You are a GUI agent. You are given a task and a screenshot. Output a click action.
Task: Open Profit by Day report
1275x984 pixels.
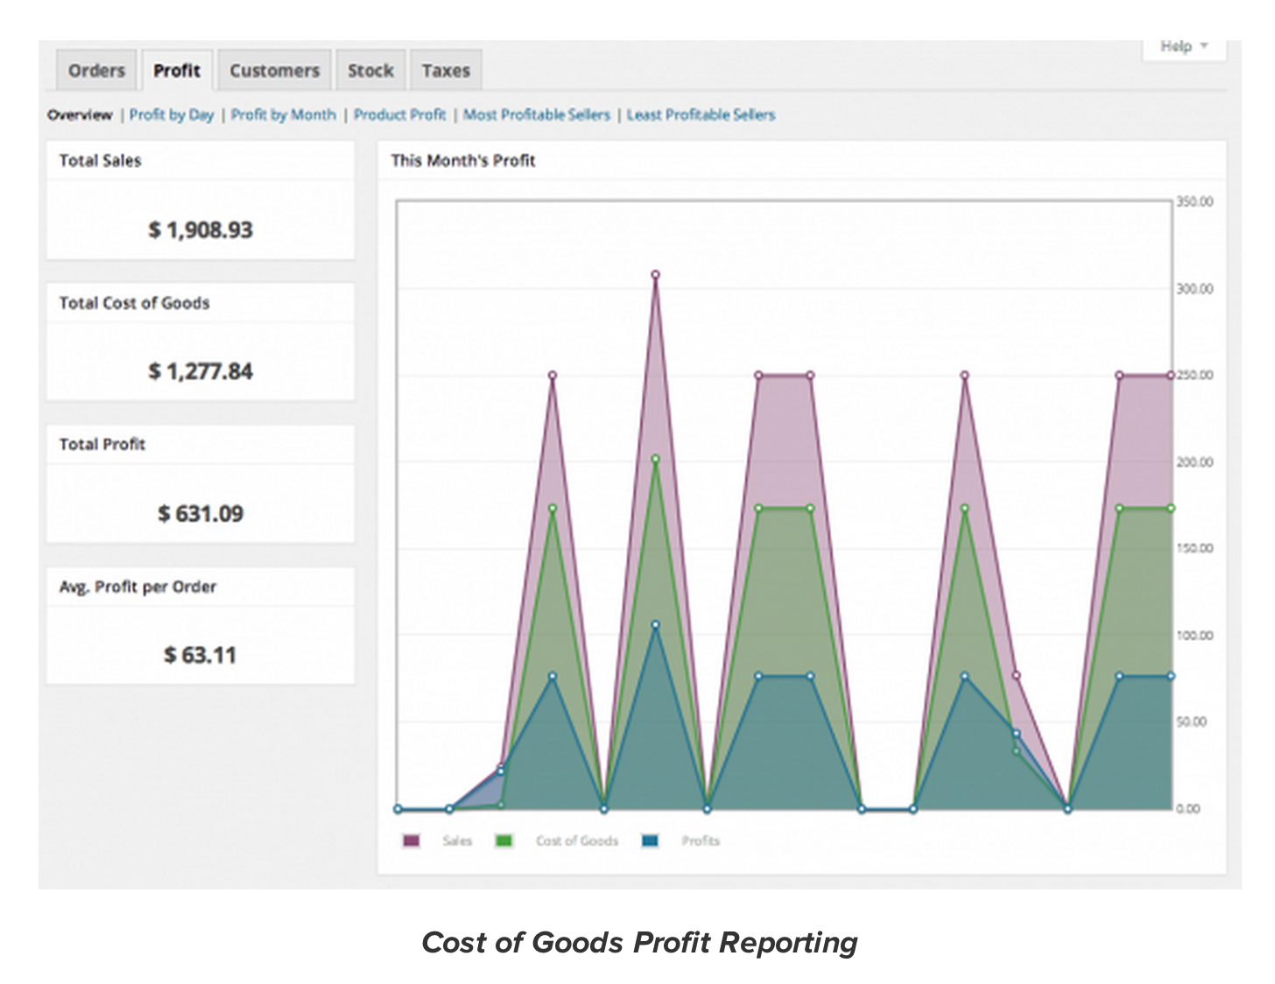(172, 115)
